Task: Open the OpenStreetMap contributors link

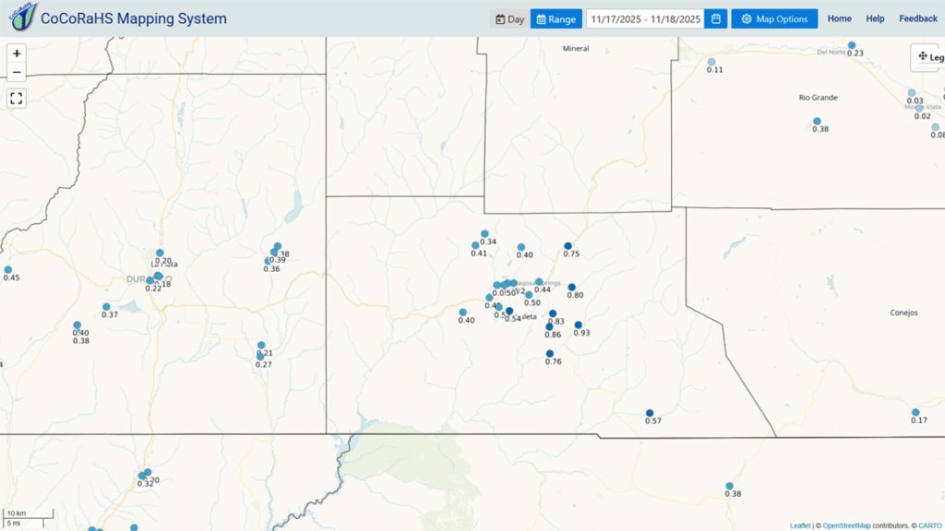Action: [x=847, y=525]
